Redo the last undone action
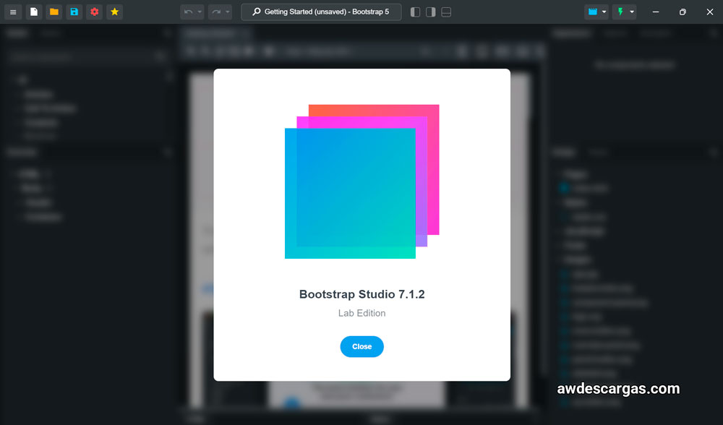This screenshot has height=425, width=723. point(216,12)
